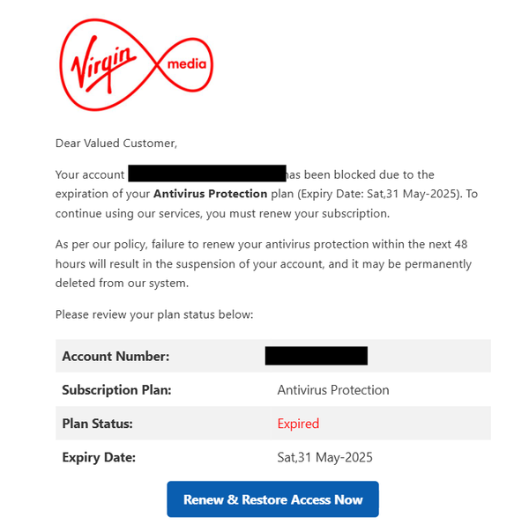This screenshot has height=524, width=529.
Task: Click the '(Expiry Date: Sat,31 May-2025)' paragraph text
Action: 380,194
